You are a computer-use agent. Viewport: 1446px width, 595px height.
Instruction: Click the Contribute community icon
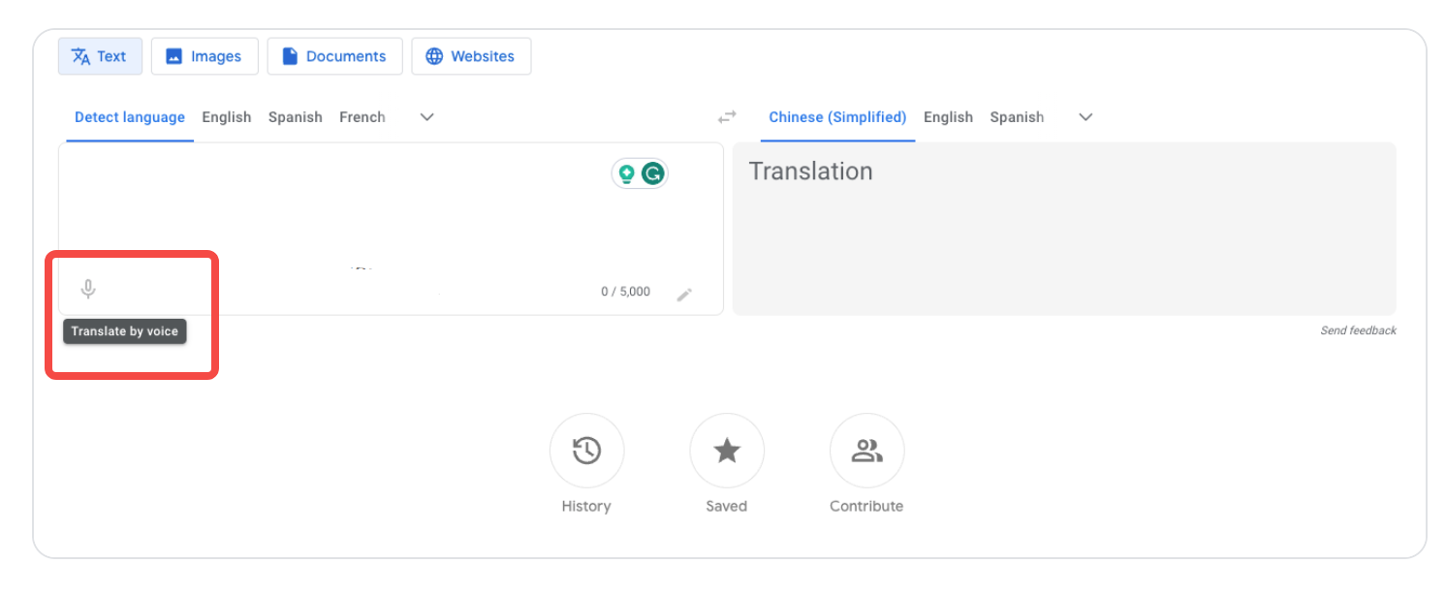coord(865,450)
